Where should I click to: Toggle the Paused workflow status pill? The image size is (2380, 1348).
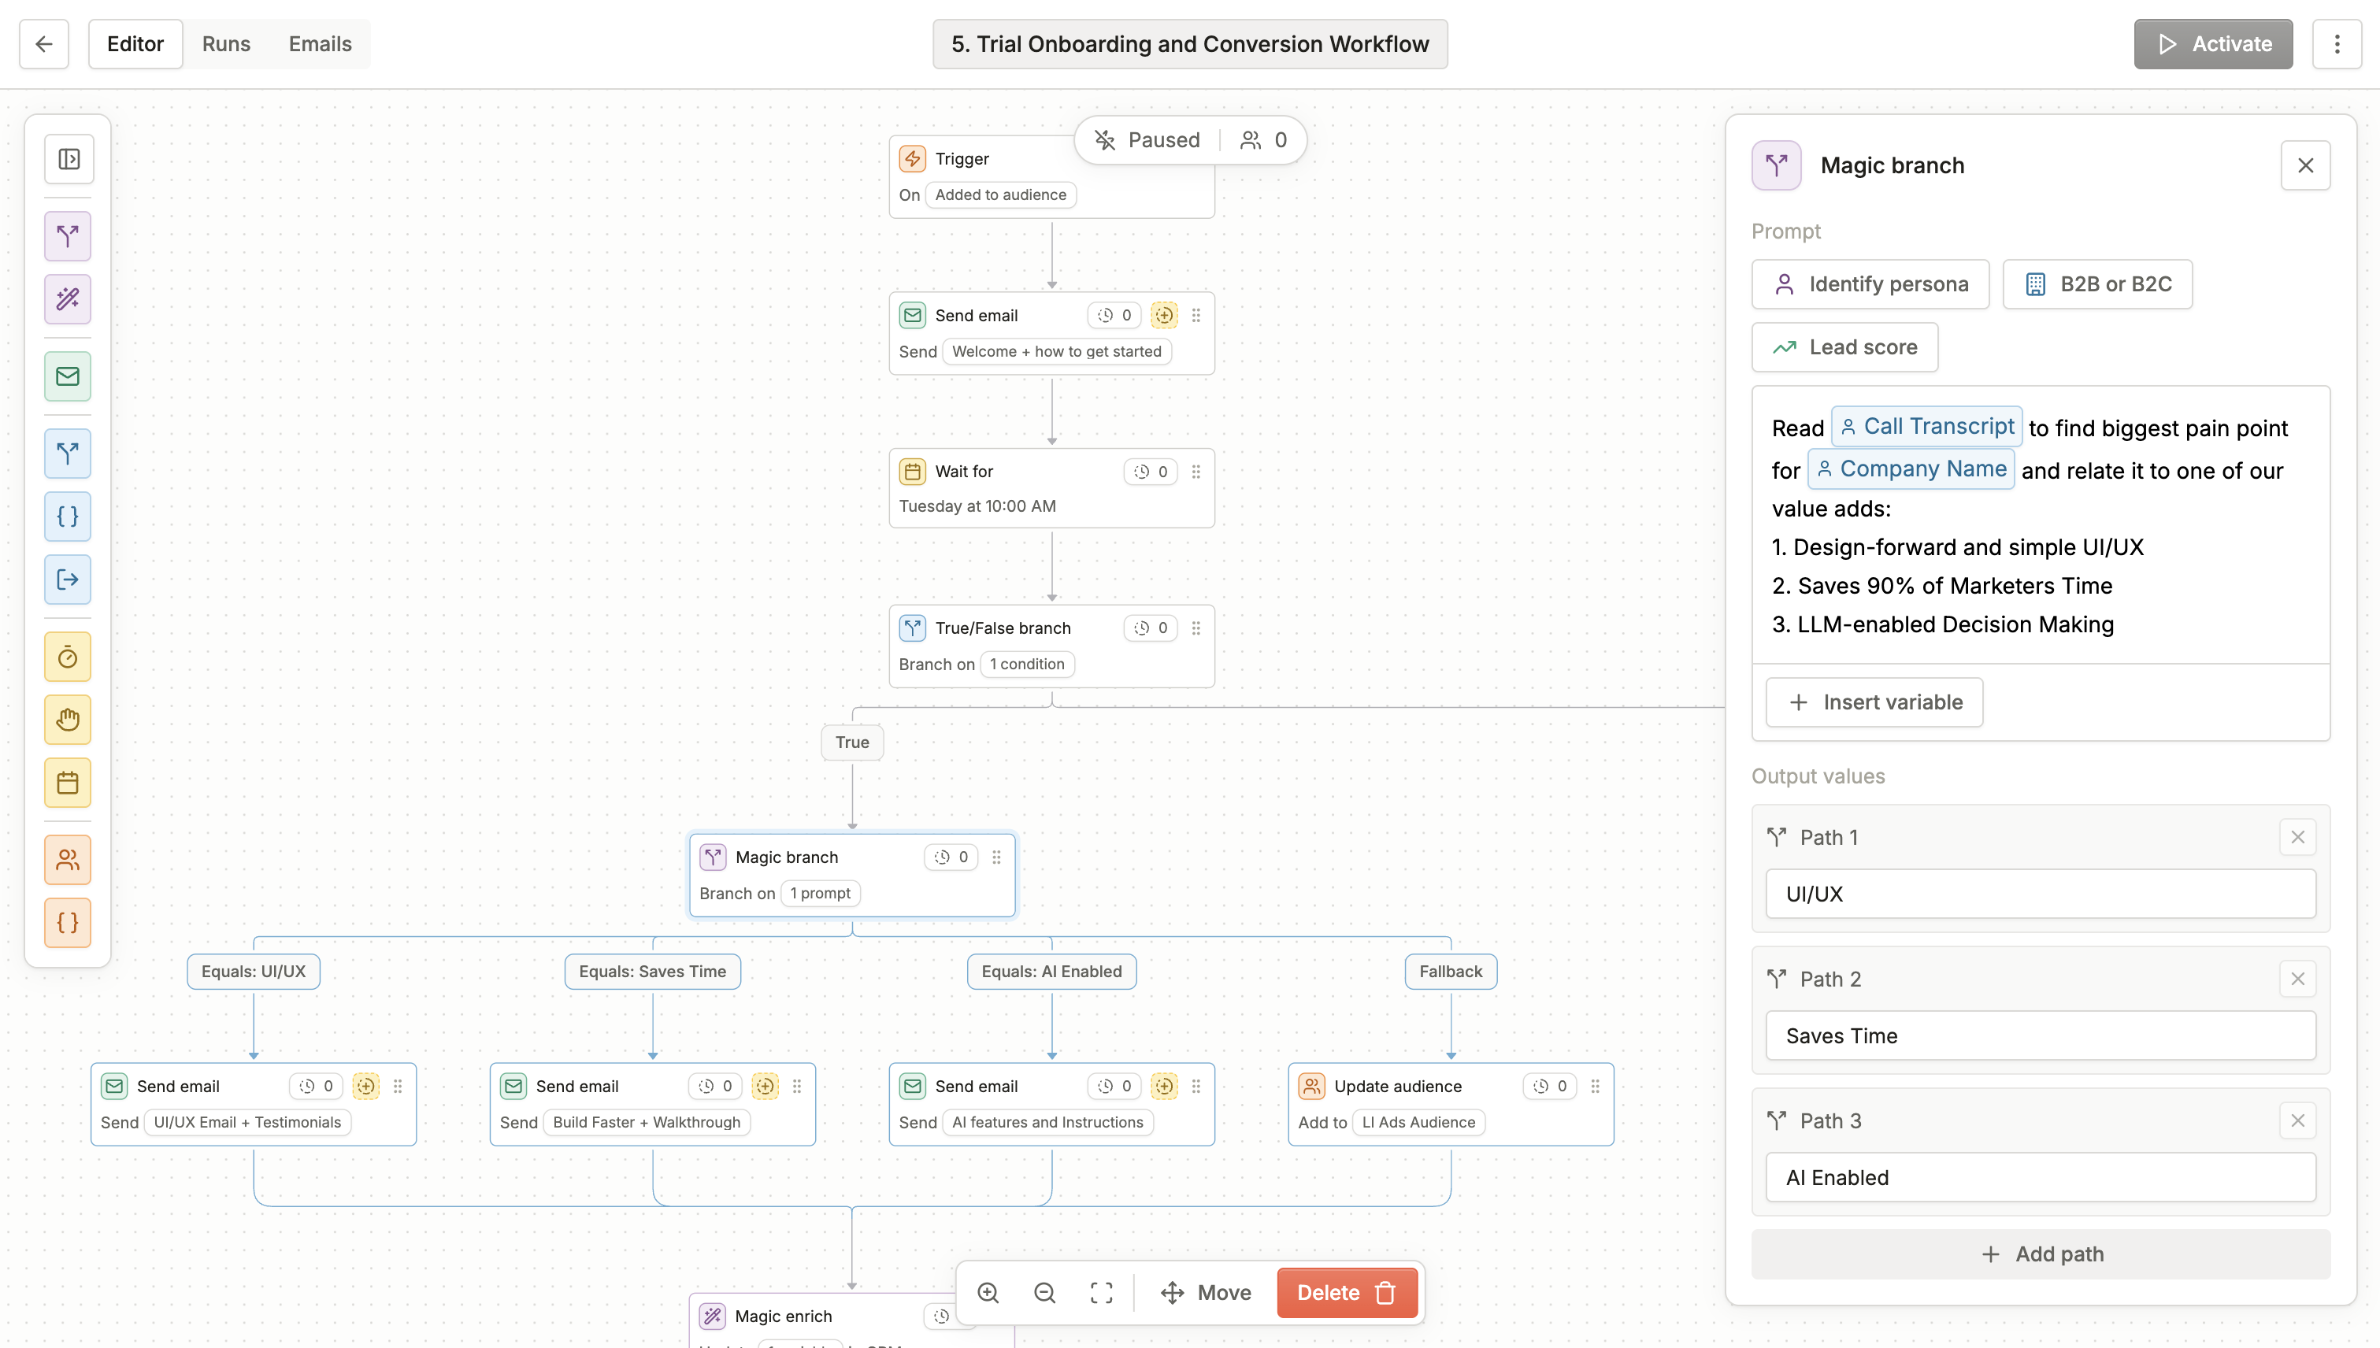tap(1148, 140)
